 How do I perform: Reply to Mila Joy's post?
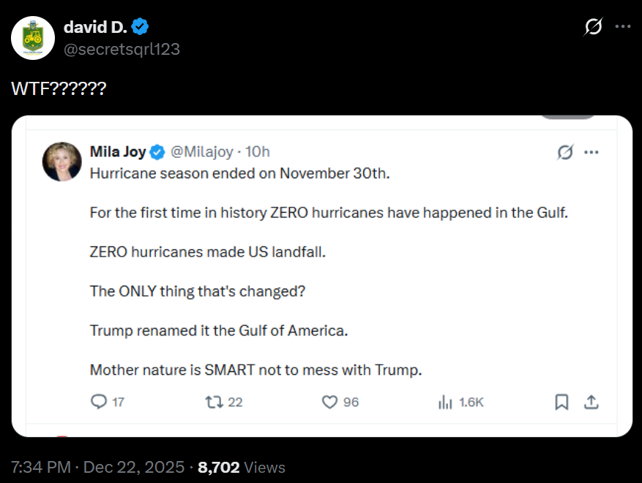[x=99, y=402]
